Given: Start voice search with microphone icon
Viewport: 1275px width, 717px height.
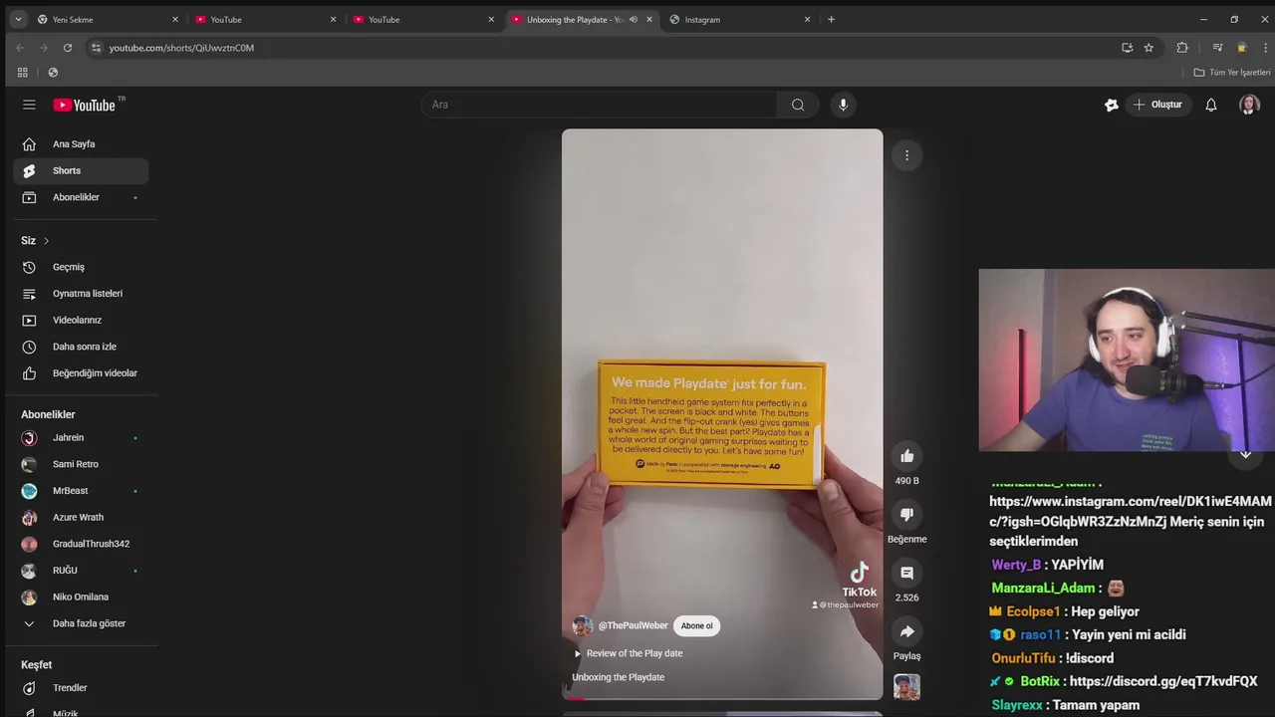Looking at the screenshot, I should pos(843,105).
